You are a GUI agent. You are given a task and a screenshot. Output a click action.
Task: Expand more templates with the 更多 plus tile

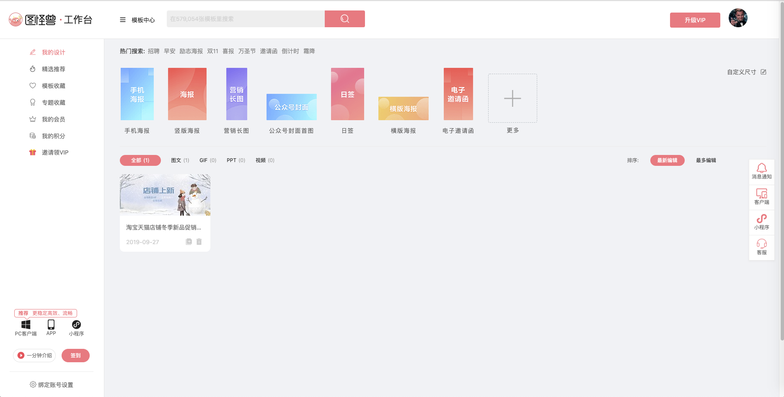(x=512, y=98)
